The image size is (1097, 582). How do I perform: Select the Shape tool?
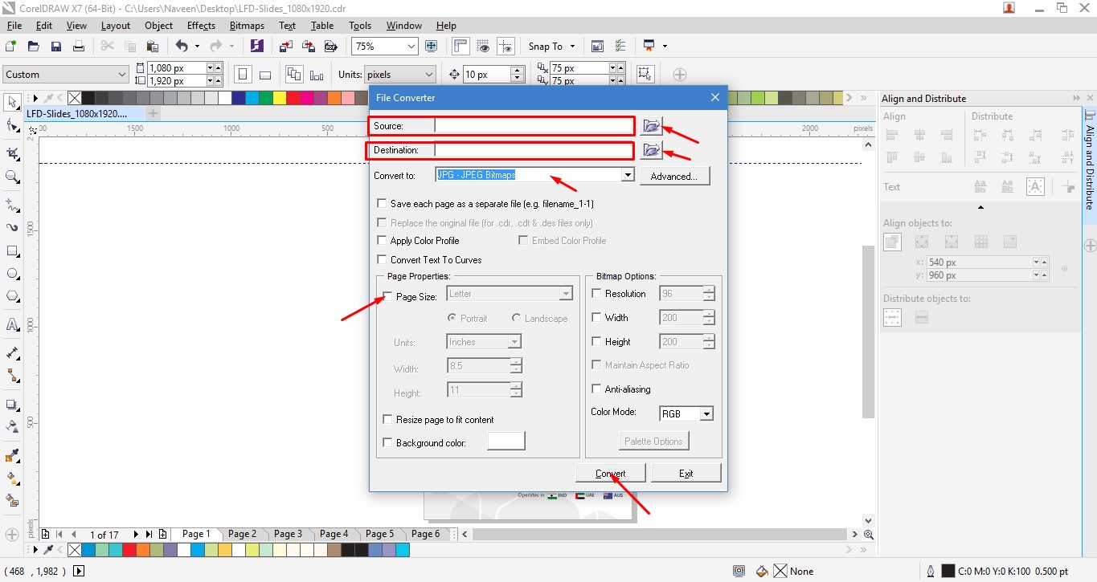(x=11, y=125)
